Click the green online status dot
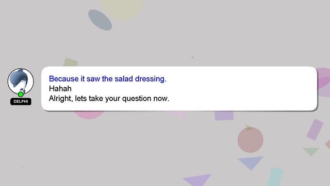 tap(21, 94)
